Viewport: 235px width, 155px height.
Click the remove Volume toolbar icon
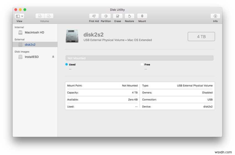[x=49, y=16]
